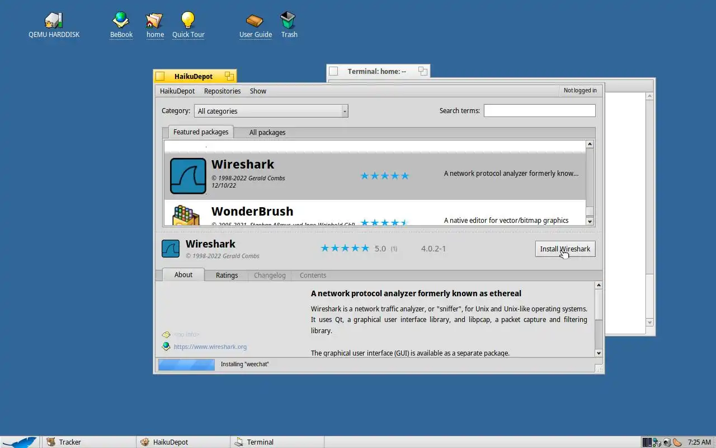Click in the Search terms field
The height and width of the screenshot is (448, 716).
(539, 110)
